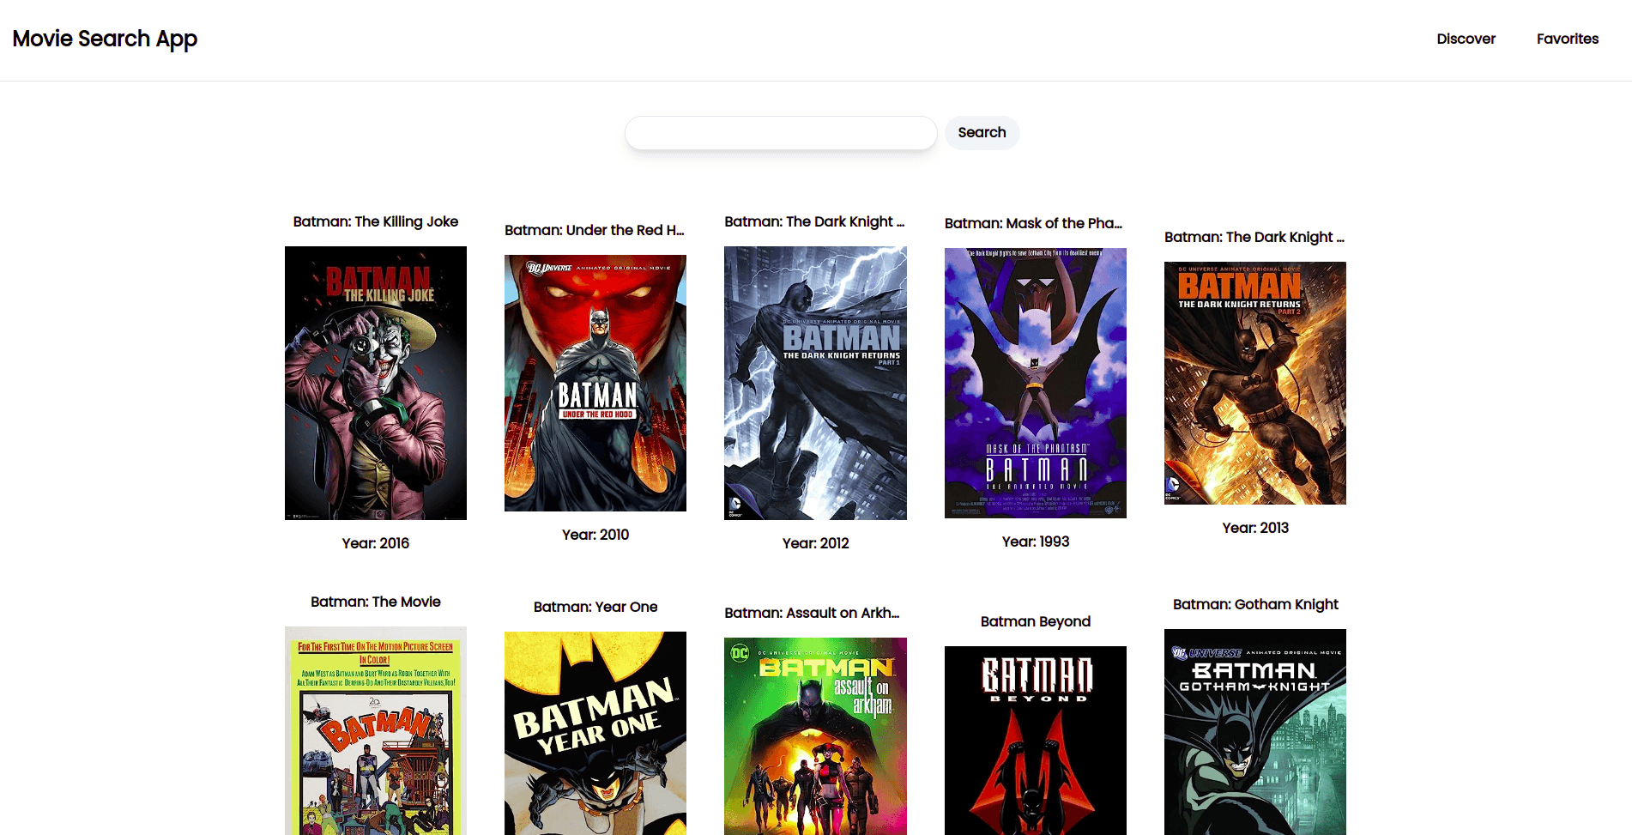Screen dimensions: 1632x835
Task: Click the Year: 2013 label
Action: click(1255, 528)
